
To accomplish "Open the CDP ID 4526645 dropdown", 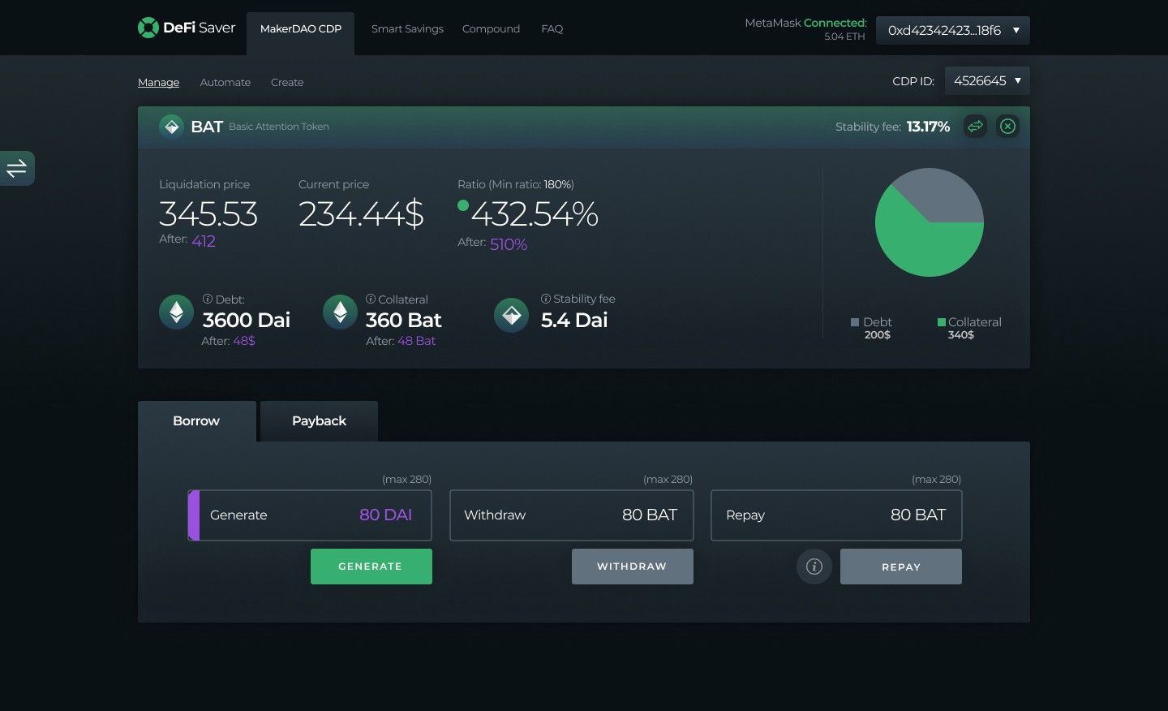I will point(987,80).
